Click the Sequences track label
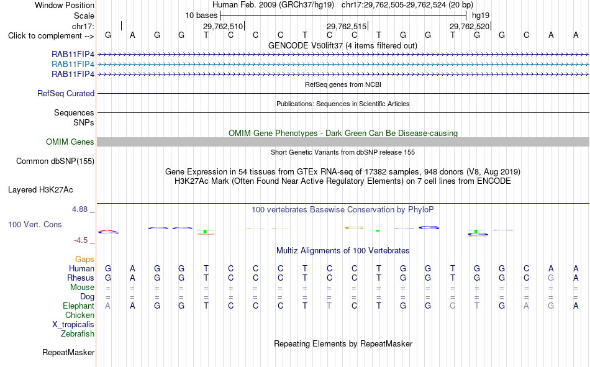590x367 pixels. coord(74,112)
